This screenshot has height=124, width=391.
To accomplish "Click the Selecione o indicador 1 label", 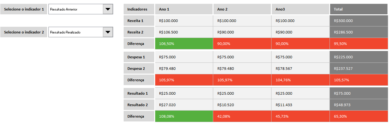I will tap(24, 9).
